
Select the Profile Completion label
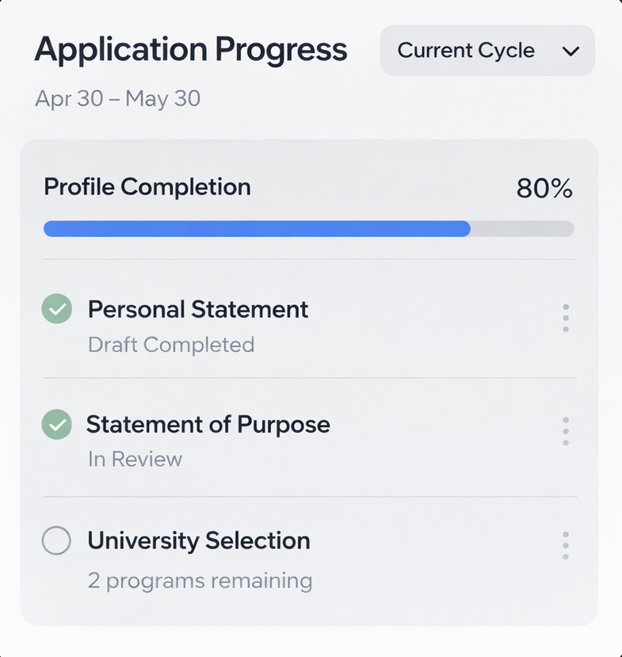(x=147, y=187)
